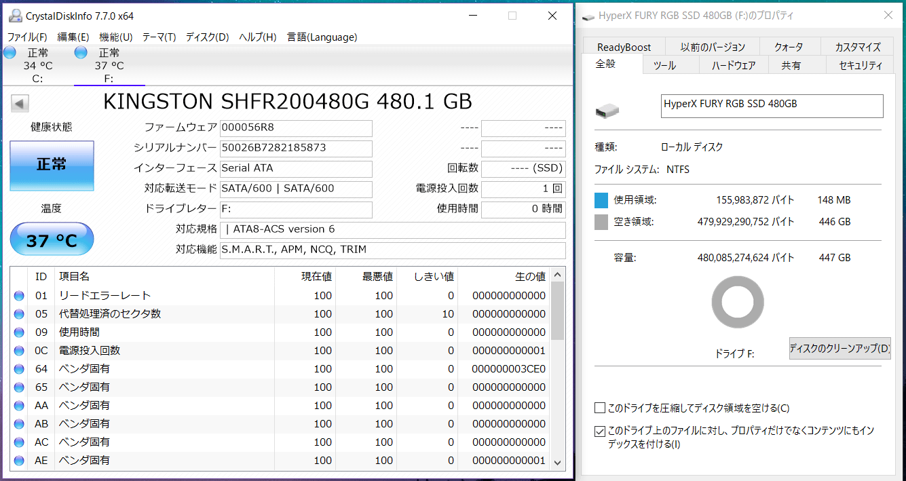This screenshot has width=906, height=481.
Task: Click the drive icon beside the volume name field
Action: (607, 110)
